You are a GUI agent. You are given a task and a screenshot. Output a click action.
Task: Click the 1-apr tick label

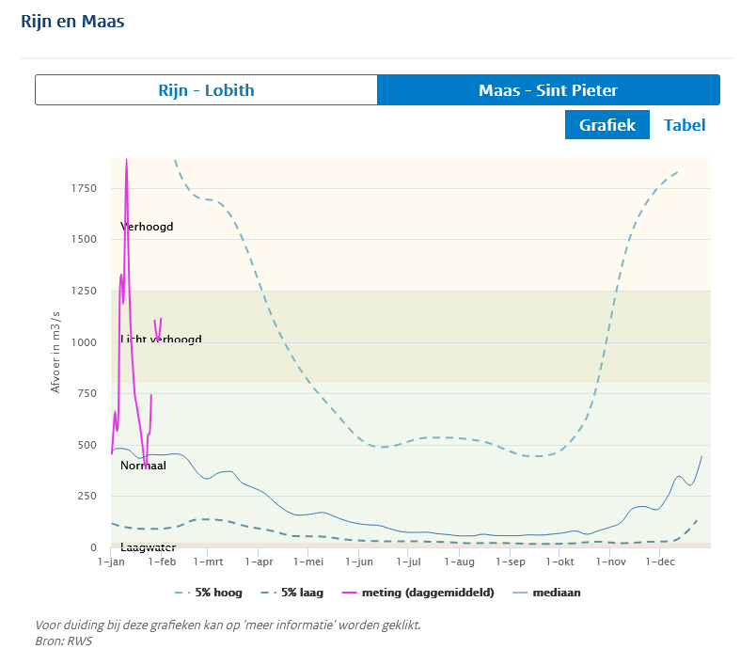tap(258, 562)
